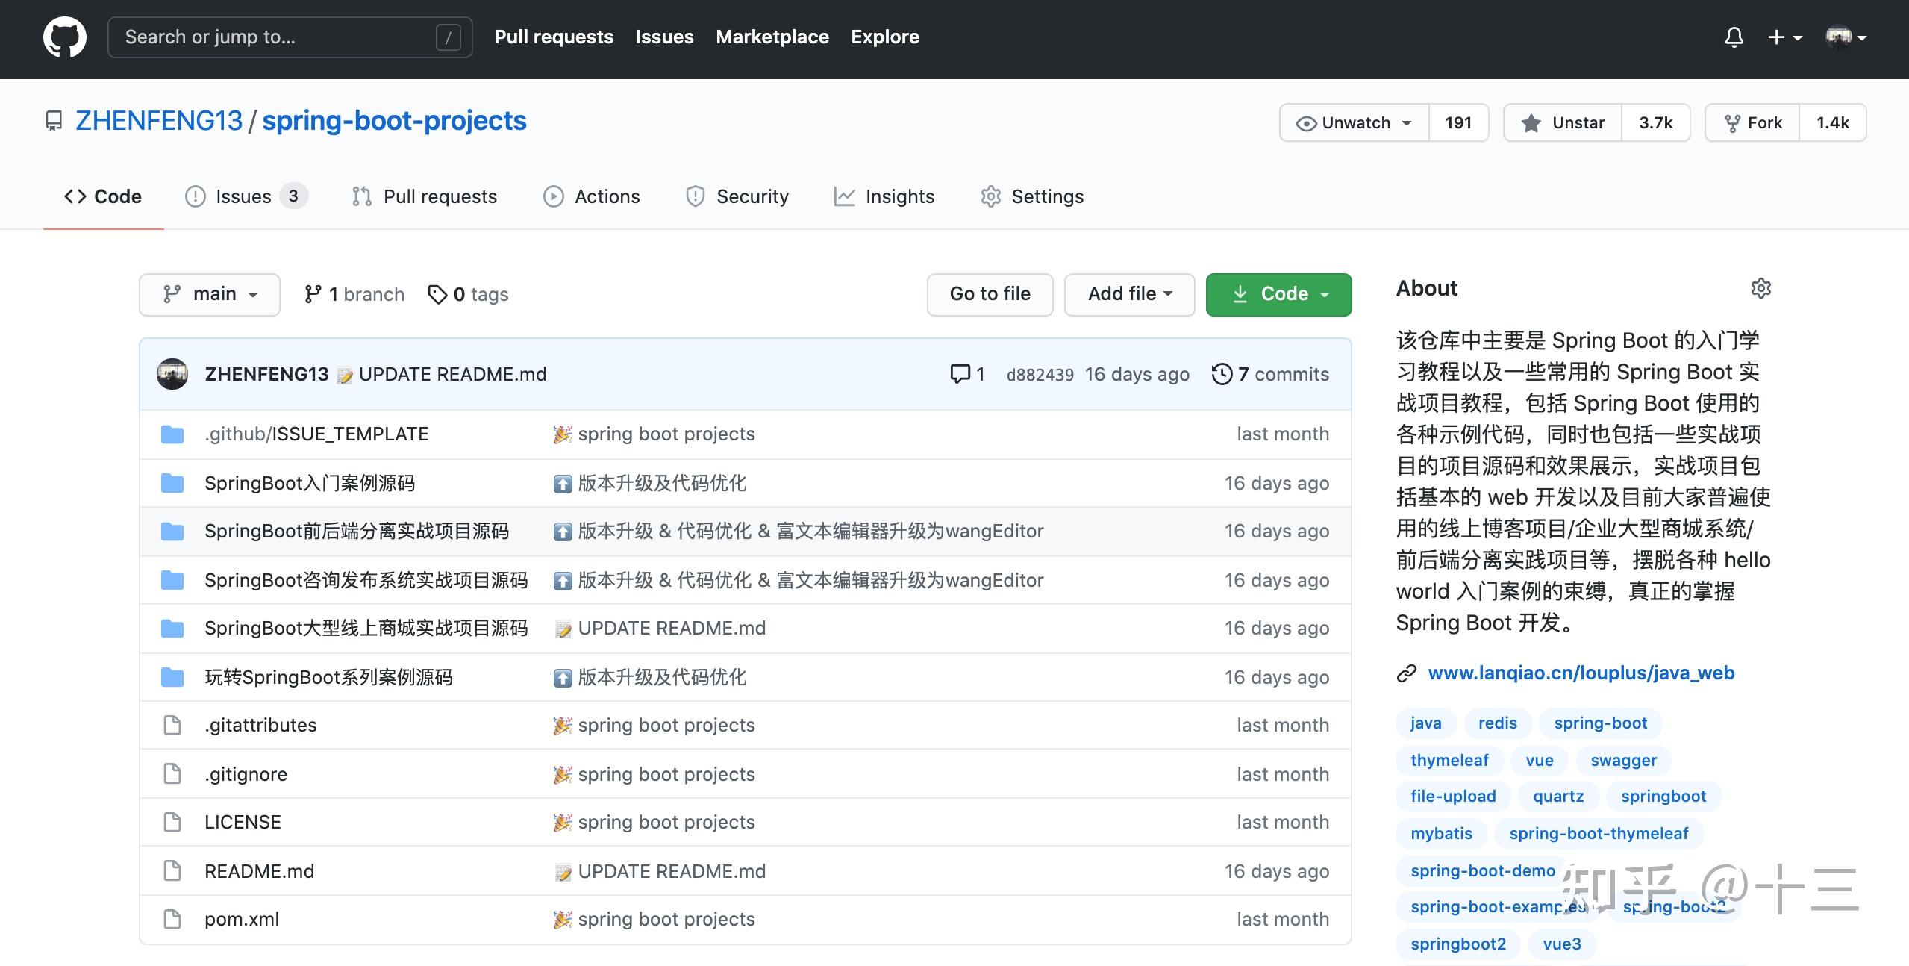1909x966 pixels.
Task: Toggle Unstar for this repository
Action: [1563, 123]
